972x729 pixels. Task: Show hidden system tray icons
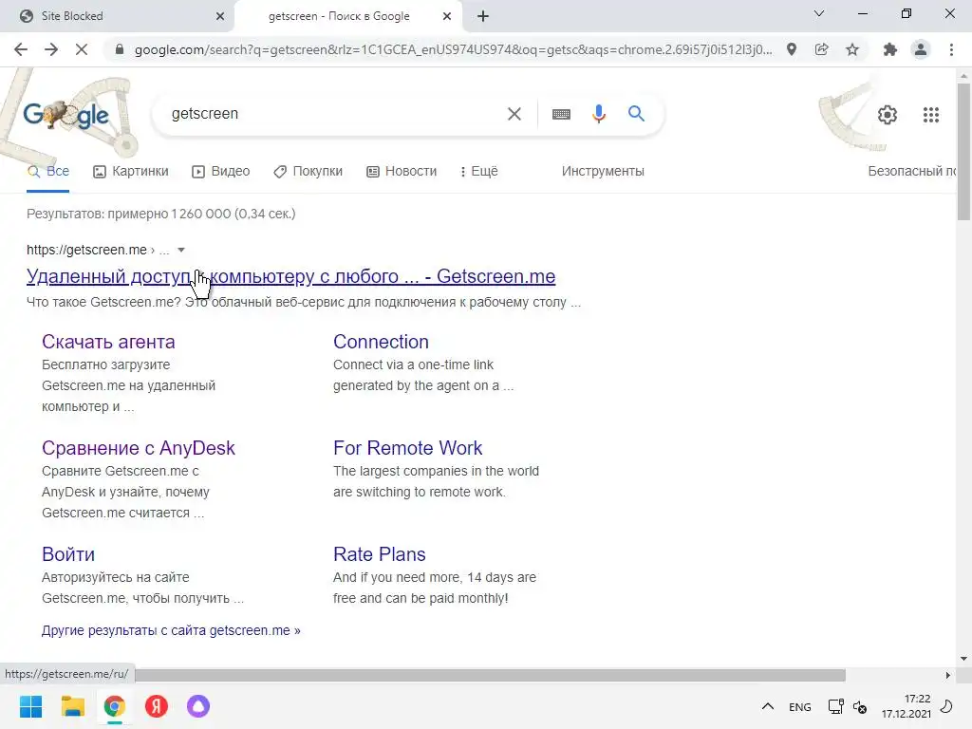pos(767,706)
